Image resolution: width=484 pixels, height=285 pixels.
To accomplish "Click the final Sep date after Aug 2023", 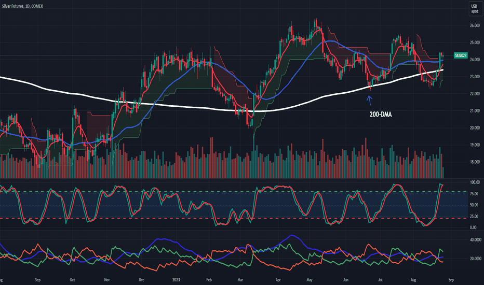I will [x=451, y=280].
